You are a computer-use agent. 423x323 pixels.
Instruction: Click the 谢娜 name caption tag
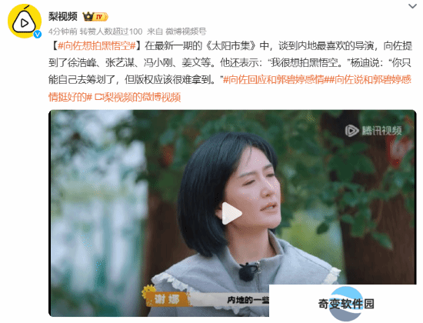[168, 299]
